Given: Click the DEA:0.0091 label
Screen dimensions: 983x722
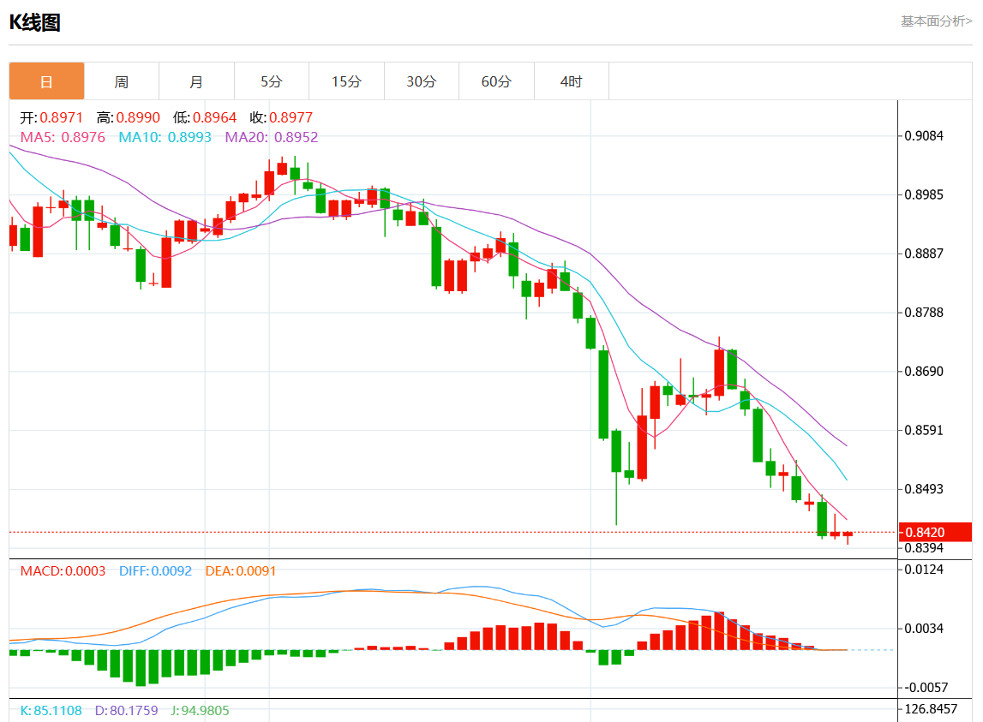Looking at the screenshot, I should [241, 571].
